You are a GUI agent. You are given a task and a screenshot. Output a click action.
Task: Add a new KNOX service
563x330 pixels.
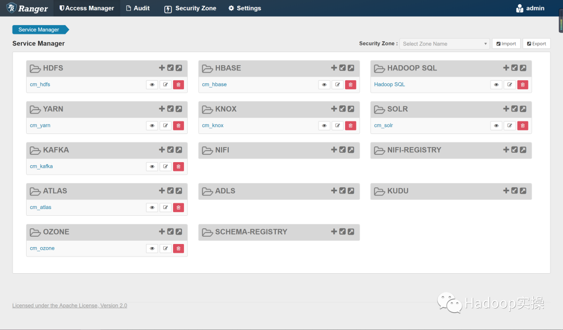(334, 109)
